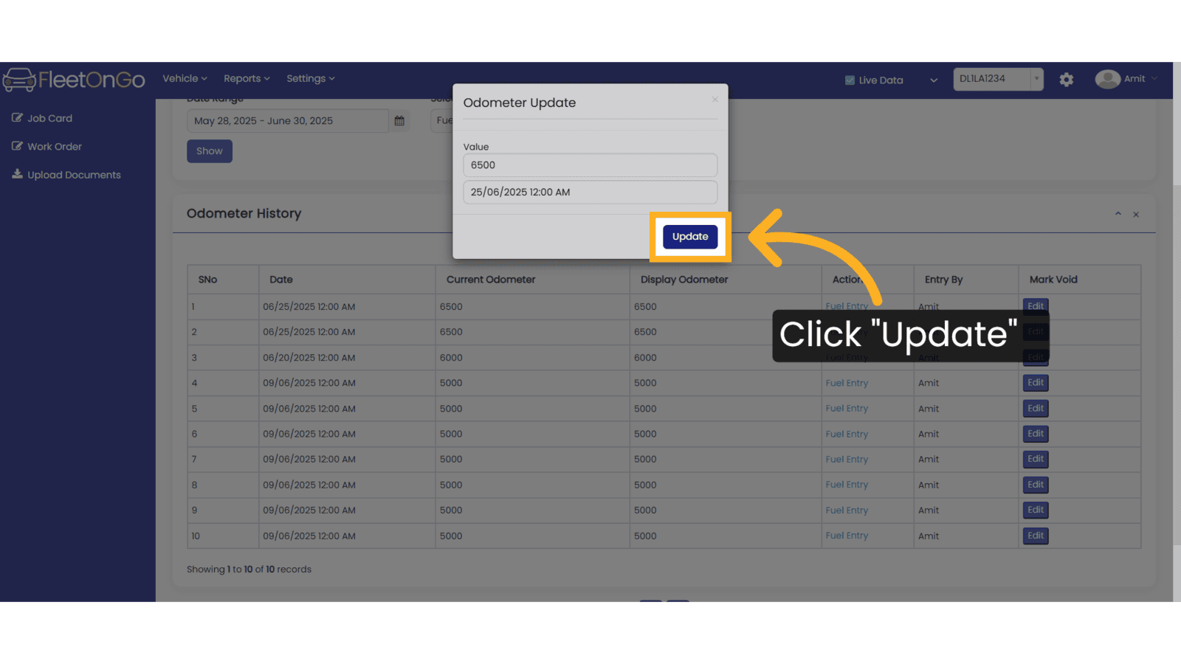Open the Reports menu
The height and width of the screenshot is (664, 1181).
click(x=247, y=78)
